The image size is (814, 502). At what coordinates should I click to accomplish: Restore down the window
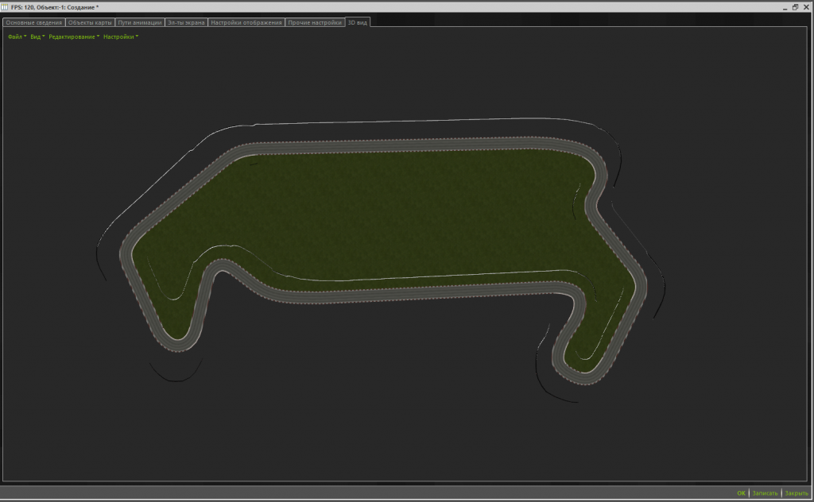[x=795, y=7]
